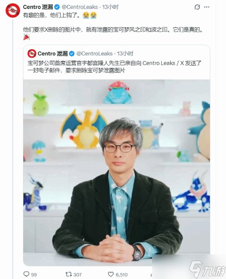The width and height of the screenshot is (226, 279).
Task: Click the main post's 13小时 timestamp
Action: [x=111, y=7]
